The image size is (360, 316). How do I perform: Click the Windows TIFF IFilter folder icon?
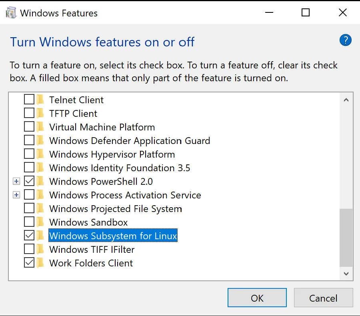(40, 249)
